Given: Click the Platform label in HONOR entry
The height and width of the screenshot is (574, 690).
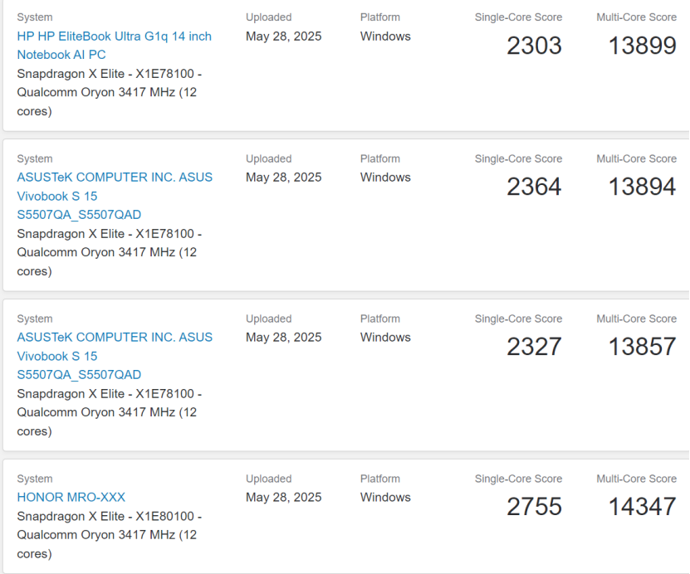Looking at the screenshot, I should click(x=380, y=479).
